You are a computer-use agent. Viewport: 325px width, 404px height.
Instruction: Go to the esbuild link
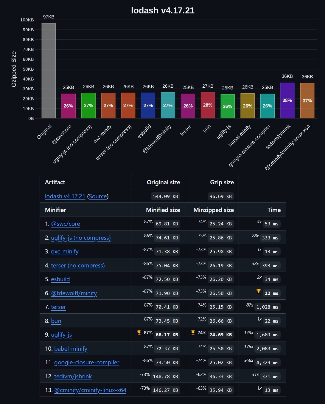pyautogui.click(x=60, y=279)
